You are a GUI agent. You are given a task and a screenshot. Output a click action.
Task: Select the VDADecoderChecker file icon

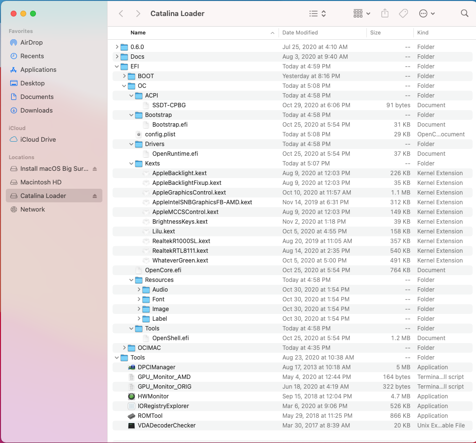coord(131,426)
